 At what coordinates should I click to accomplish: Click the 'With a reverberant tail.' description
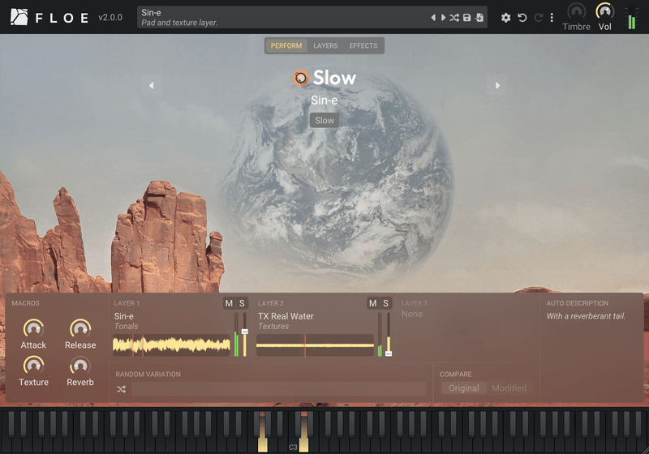[586, 316]
